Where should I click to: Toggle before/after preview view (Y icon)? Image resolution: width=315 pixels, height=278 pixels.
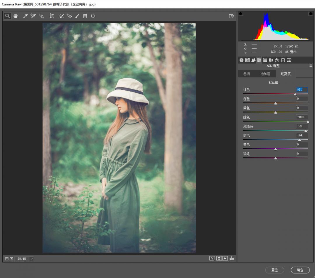(212, 258)
